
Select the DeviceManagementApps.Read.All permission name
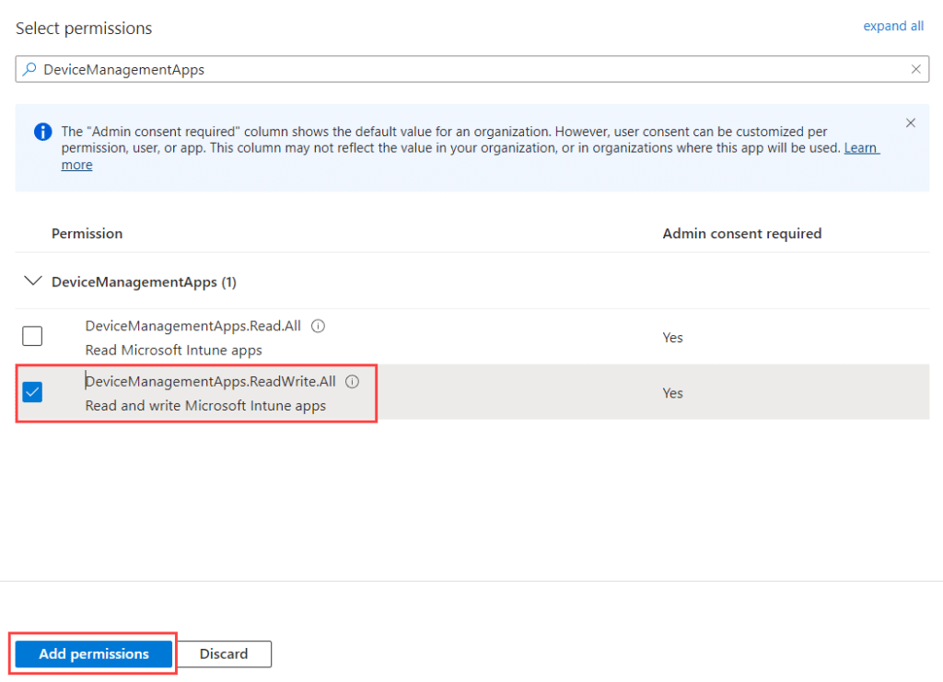[x=193, y=326]
